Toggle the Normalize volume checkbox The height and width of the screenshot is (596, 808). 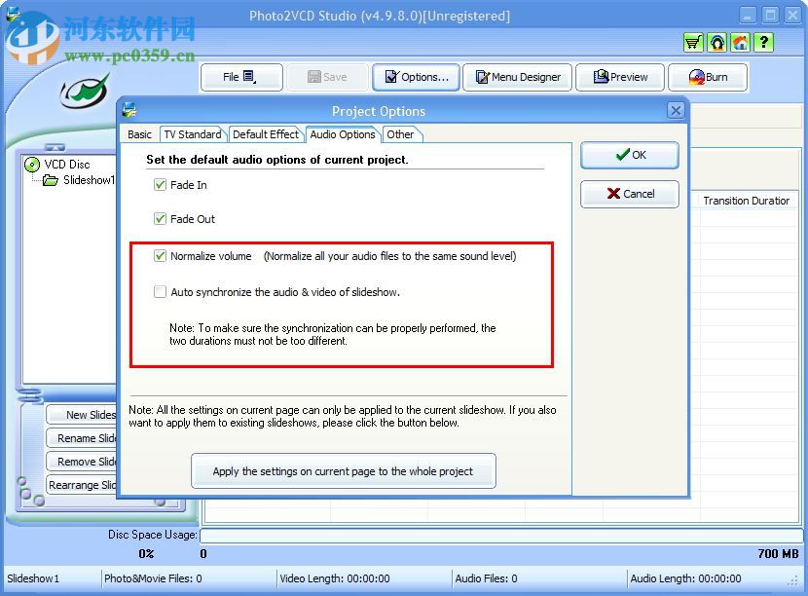click(x=160, y=256)
